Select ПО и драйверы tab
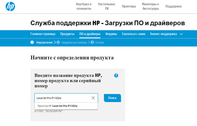197x126 pixels. 90,34
